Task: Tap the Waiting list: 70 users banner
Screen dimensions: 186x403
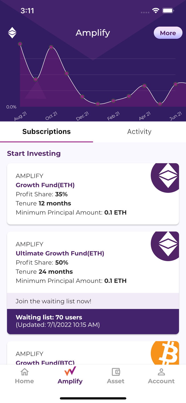Action: pyautogui.click(x=93, y=321)
